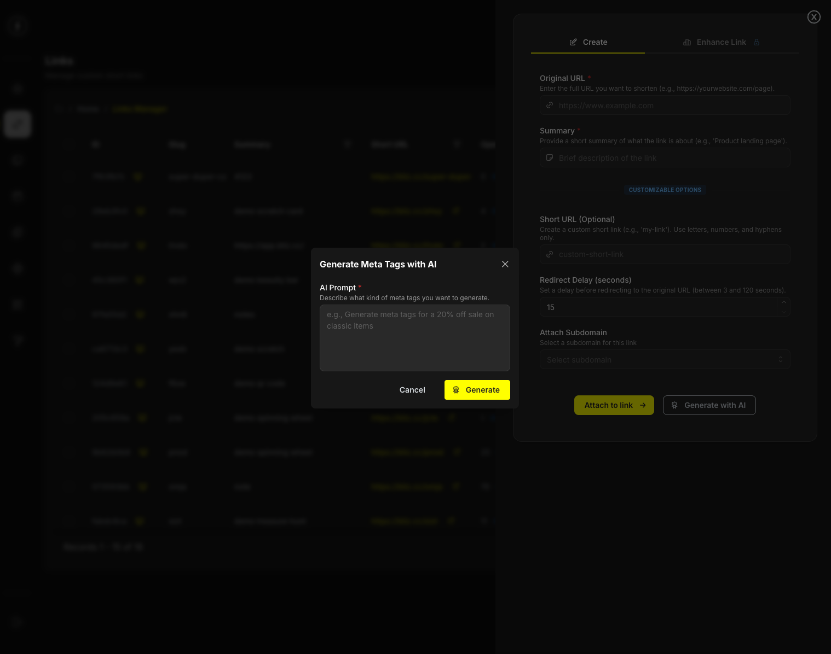
Task: Click the Original URL input field
Action: [665, 105]
